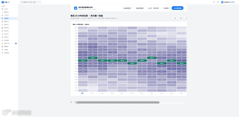The width and height of the screenshot is (239, 117).
Task: Click the green MAX cell in the 06-22 column
Action: [142, 60]
